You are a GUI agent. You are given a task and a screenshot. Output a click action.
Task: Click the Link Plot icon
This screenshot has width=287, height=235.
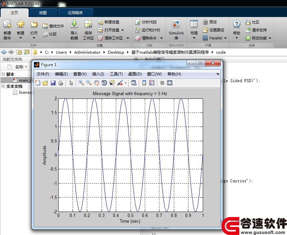tap(134, 83)
